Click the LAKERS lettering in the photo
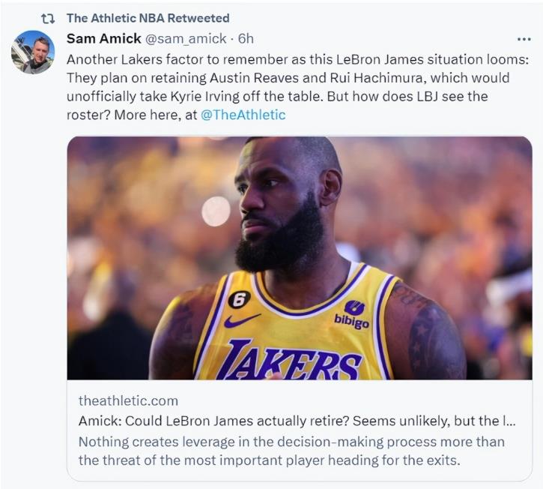Screen dimensions: 543x489 coord(289,358)
